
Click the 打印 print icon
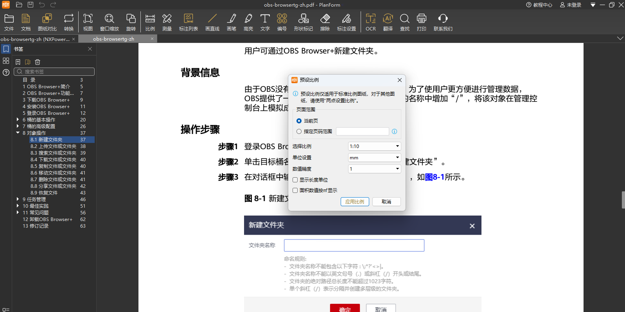tap(421, 22)
